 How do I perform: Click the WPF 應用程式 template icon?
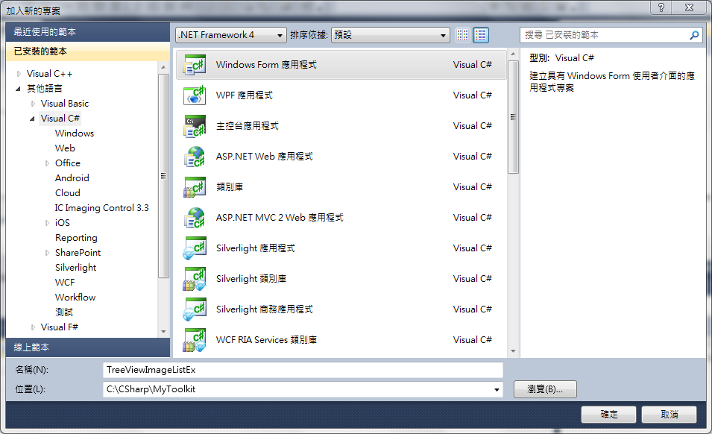click(195, 95)
